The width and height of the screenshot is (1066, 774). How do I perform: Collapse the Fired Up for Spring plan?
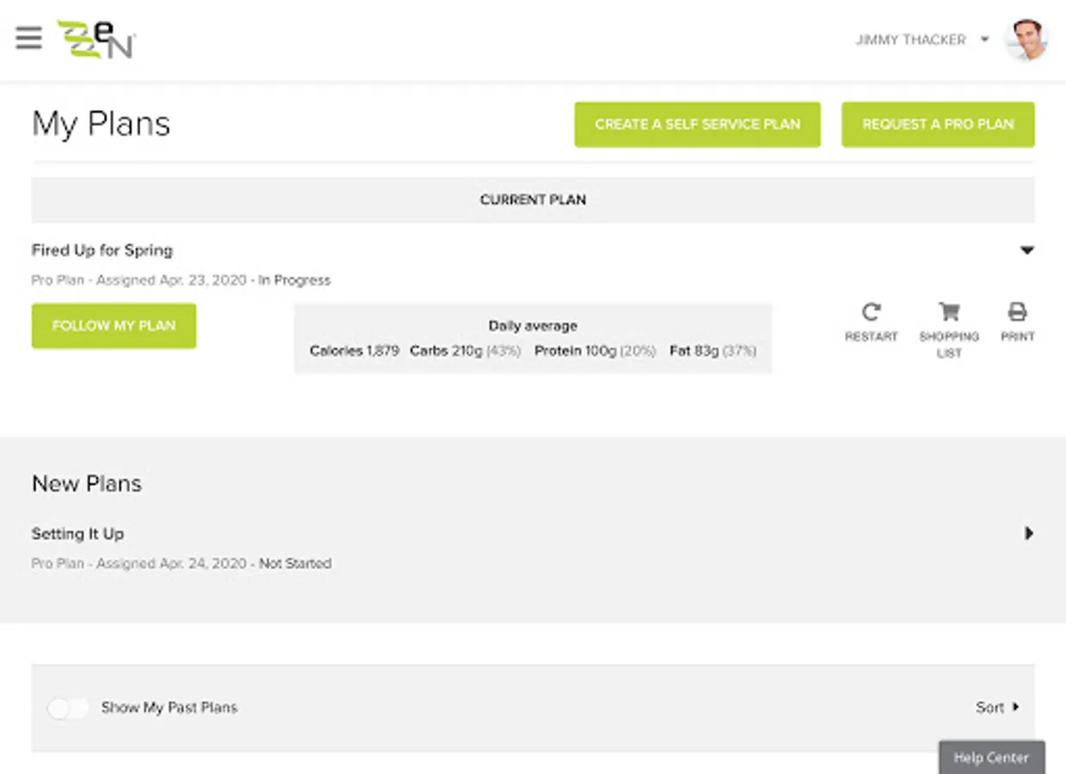(x=1026, y=250)
